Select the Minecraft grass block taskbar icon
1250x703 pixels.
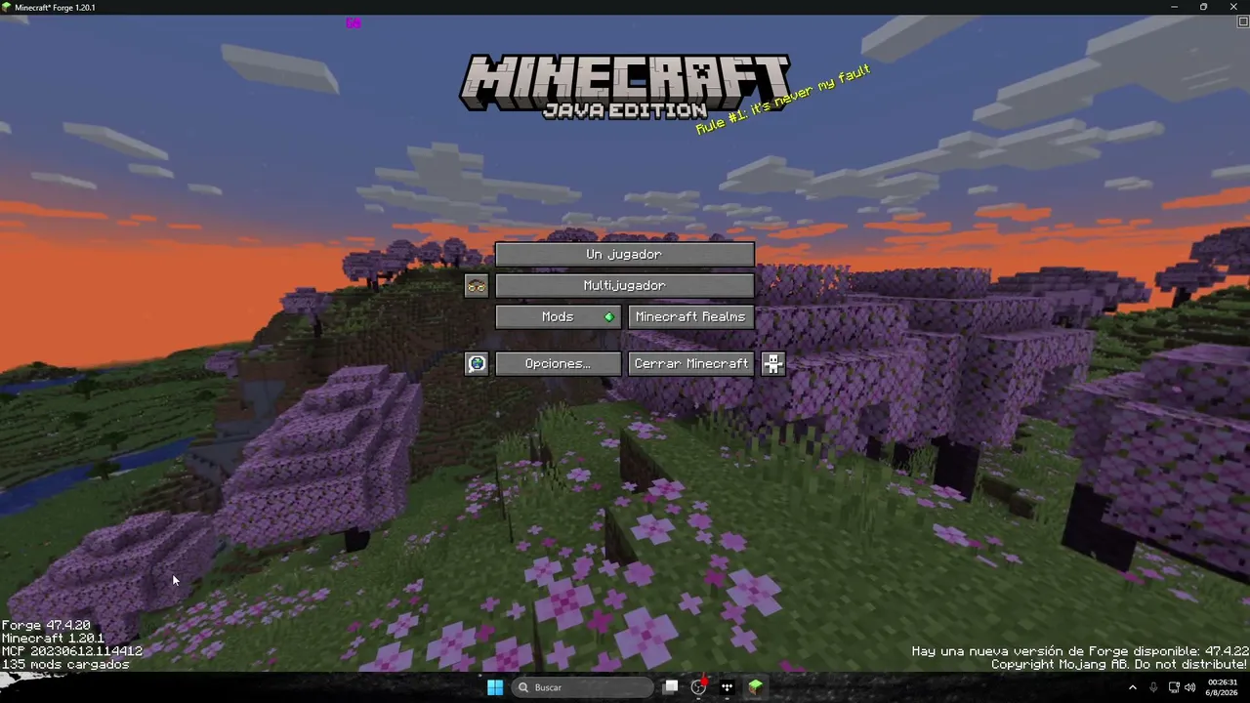pyautogui.click(x=755, y=687)
